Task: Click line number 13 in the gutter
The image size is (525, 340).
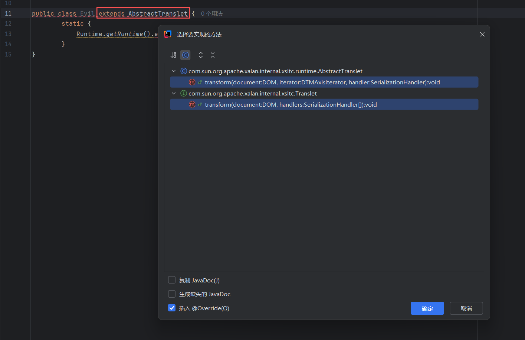Action: point(8,34)
